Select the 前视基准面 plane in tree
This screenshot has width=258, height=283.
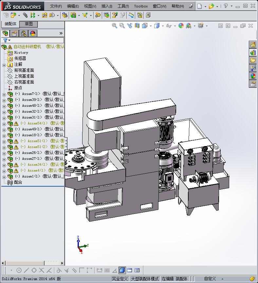click(x=24, y=70)
